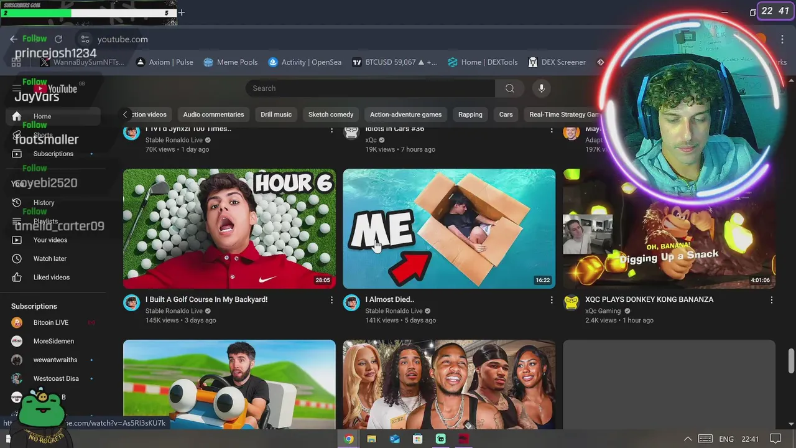Open the notification center icon
Screen dimensions: 796x448
(x=775, y=439)
